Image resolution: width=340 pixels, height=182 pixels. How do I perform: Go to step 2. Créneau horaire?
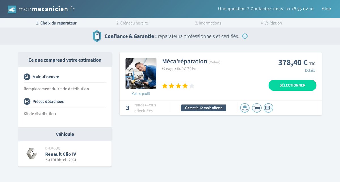[132, 23]
